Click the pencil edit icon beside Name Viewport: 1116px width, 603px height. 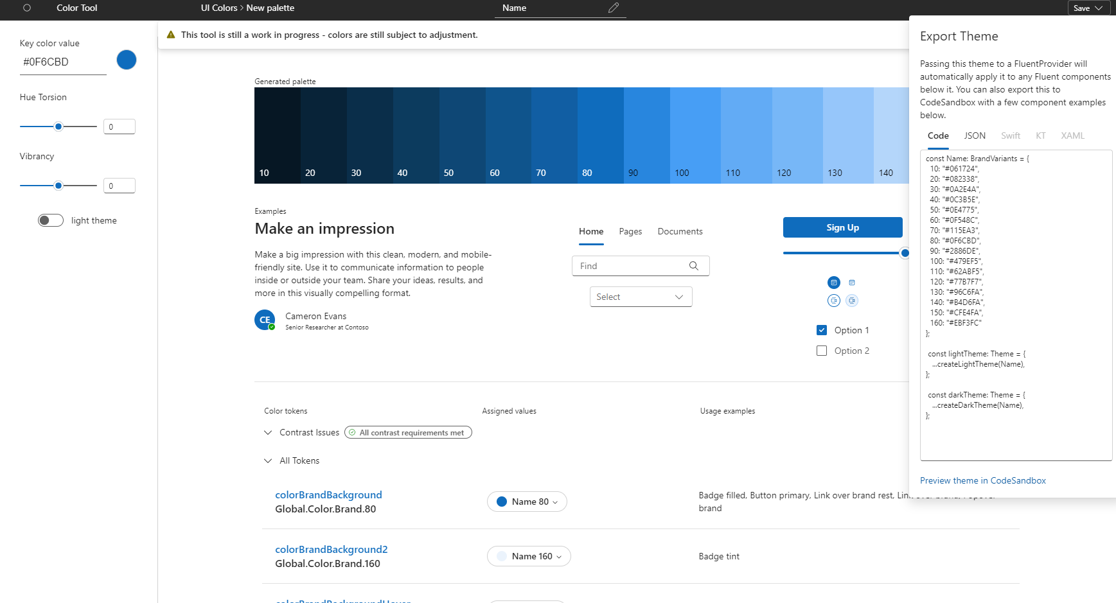[x=614, y=8]
